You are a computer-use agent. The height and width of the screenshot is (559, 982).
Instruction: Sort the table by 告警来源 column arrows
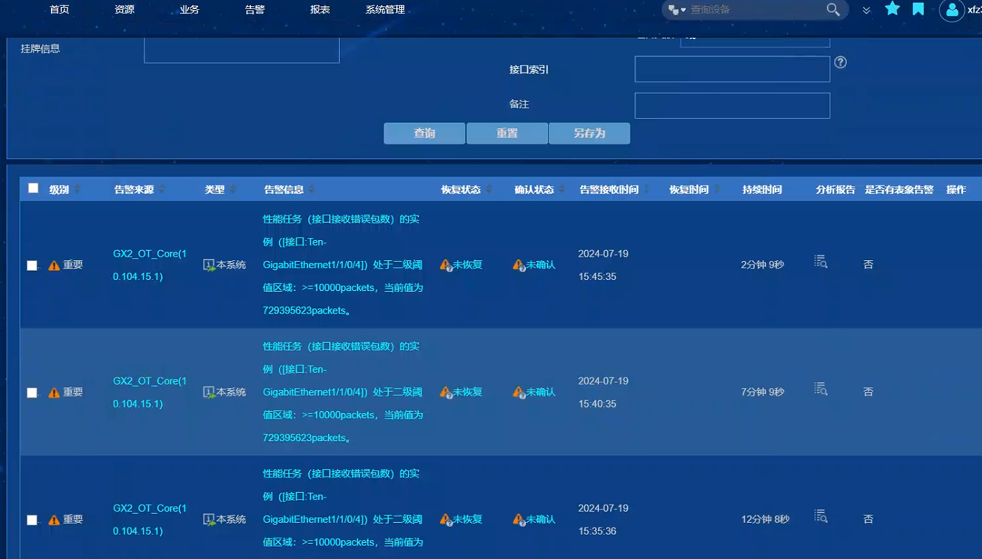pos(162,189)
